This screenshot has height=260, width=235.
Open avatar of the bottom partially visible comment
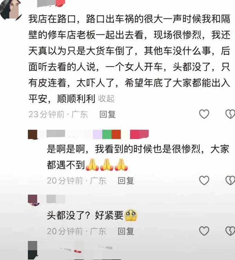pos(32,250)
